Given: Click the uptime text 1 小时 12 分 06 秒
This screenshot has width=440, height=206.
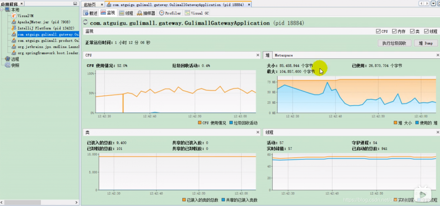Looking at the screenshot, I should pyautogui.click(x=132, y=43).
